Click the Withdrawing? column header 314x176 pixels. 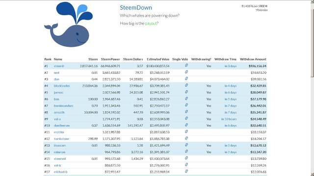click(201, 59)
